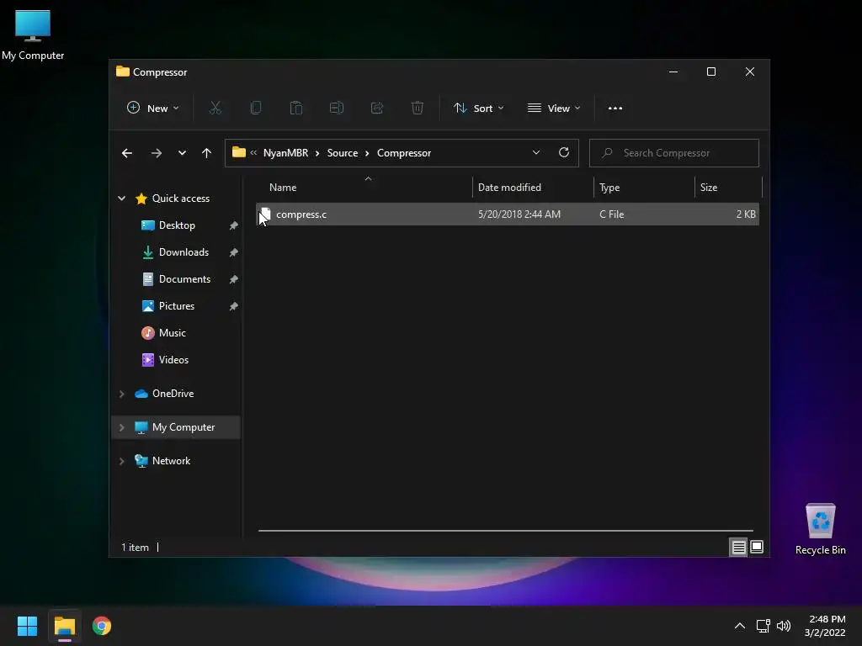862x646 pixels.
Task: Switch to details view layout icon
Action: 738,547
